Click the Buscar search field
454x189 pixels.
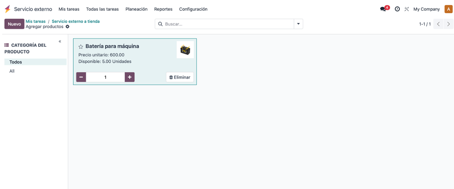click(x=224, y=24)
